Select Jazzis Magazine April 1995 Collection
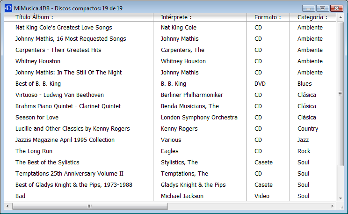Screen dimensions: 348x214 [x=65, y=140]
